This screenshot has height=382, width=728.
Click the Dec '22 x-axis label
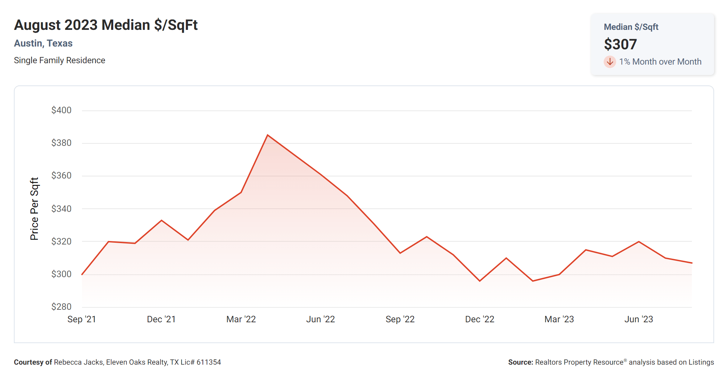(x=480, y=319)
